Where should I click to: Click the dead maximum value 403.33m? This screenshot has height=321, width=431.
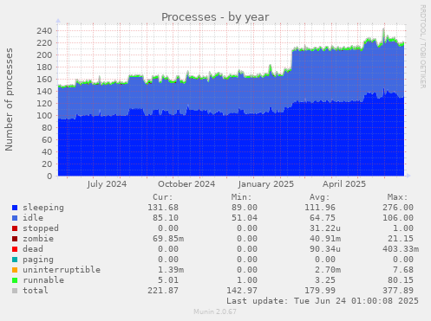click(x=401, y=249)
